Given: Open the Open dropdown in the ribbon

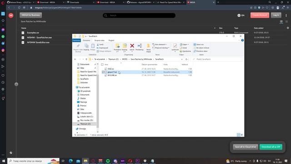Looking at the screenshot, I should [x=184, y=45].
